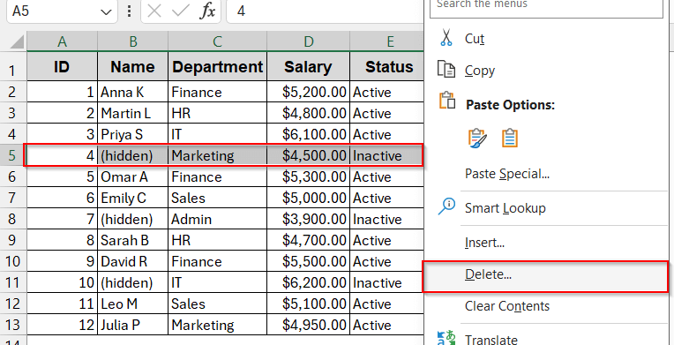This screenshot has height=345, width=674.
Task: Select column C header
Action: coord(218,41)
